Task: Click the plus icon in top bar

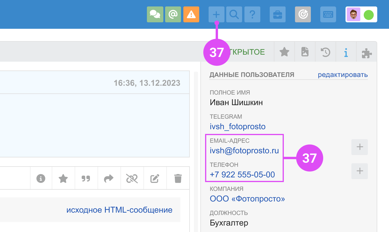Action: click(x=217, y=14)
